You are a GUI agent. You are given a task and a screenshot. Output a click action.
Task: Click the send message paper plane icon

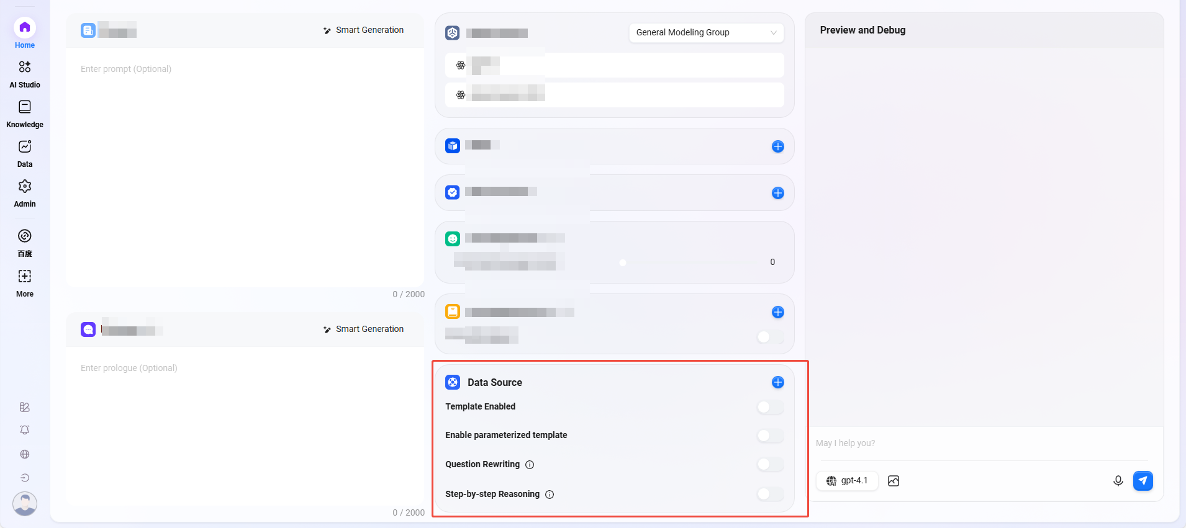pyautogui.click(x=1143, y=481)
